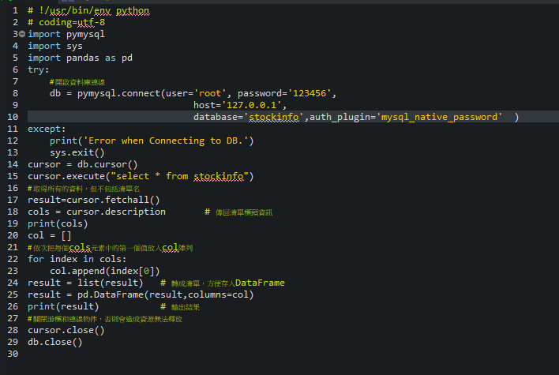Click 'for index in cols:' line
The width and height of the screenshot is (559, 375).
(77, 259)
